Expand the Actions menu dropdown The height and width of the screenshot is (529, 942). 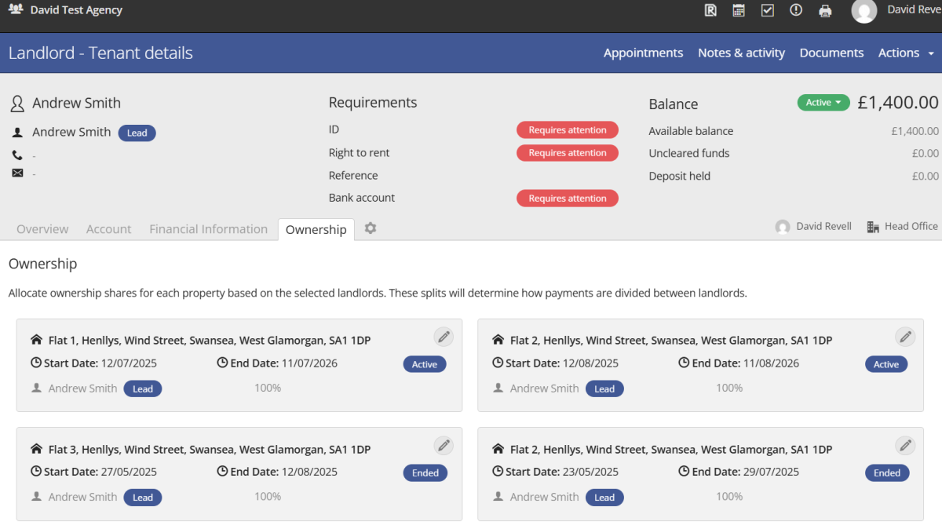point(905,53)
